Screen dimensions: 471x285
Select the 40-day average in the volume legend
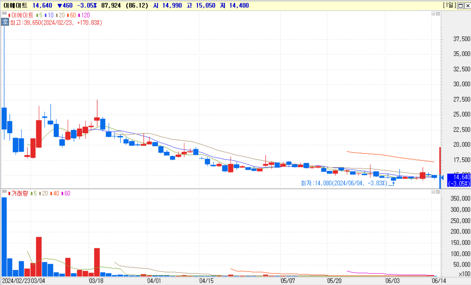(x=55, y=194)
